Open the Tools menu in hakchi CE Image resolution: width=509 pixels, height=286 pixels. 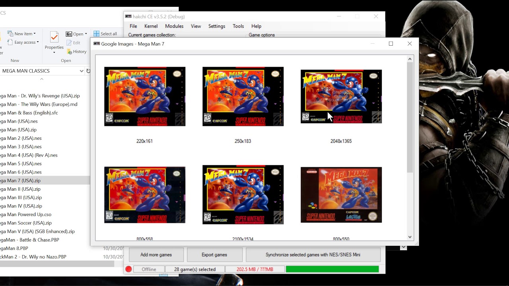coord(238,26)
